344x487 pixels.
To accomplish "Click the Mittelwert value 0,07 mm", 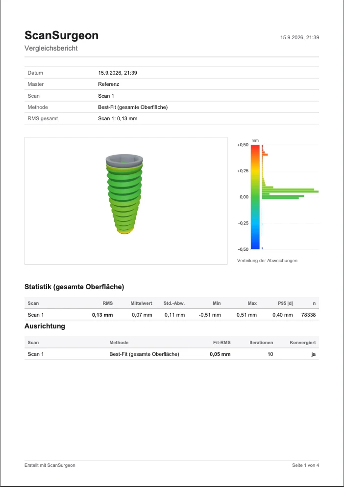I will pyautogui.click(x=142, y=315).
